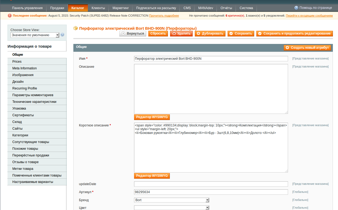The image size is (338, 210).
Task: Open the Choose Store View dropdown
Action: pyautogui.click(x=35, y=35)
